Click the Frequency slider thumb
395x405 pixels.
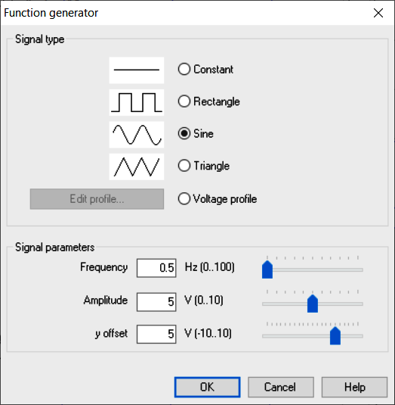(x=267, y=269)
